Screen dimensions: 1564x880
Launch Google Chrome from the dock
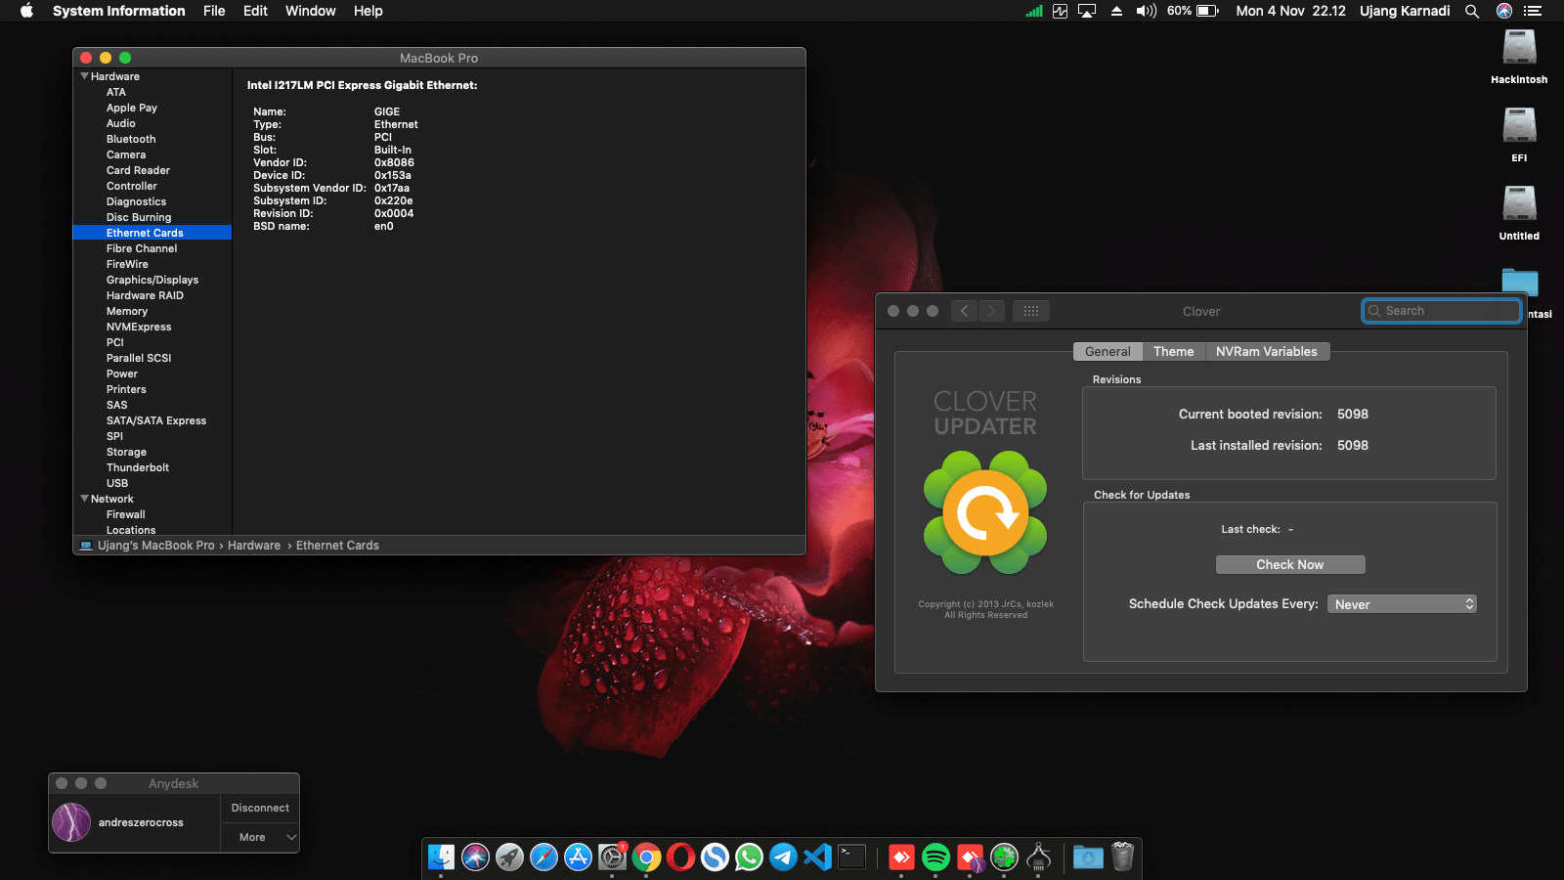point(646,858)
